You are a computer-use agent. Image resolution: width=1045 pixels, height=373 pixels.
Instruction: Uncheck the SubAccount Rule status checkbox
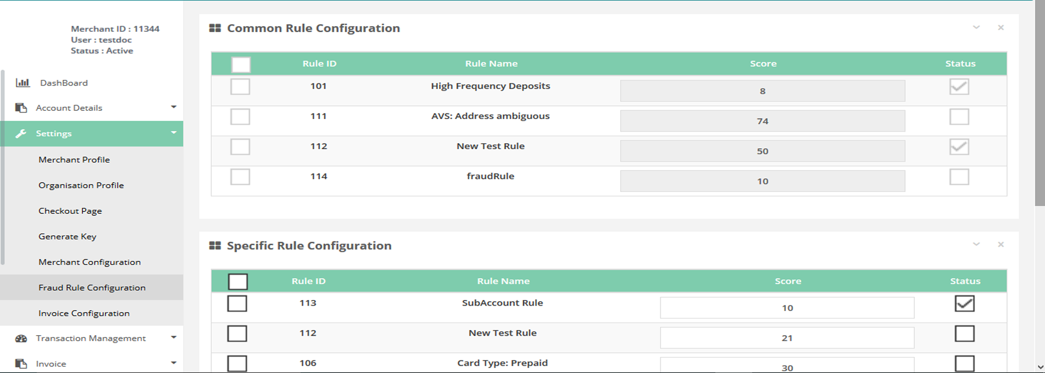pyautogui.click(x=964, y=303)
